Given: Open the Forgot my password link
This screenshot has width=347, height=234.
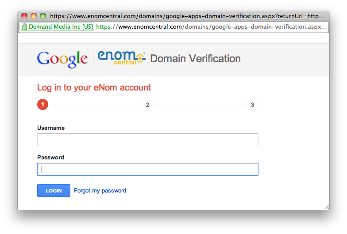Looking at the screenshot, I should [100, 191].
